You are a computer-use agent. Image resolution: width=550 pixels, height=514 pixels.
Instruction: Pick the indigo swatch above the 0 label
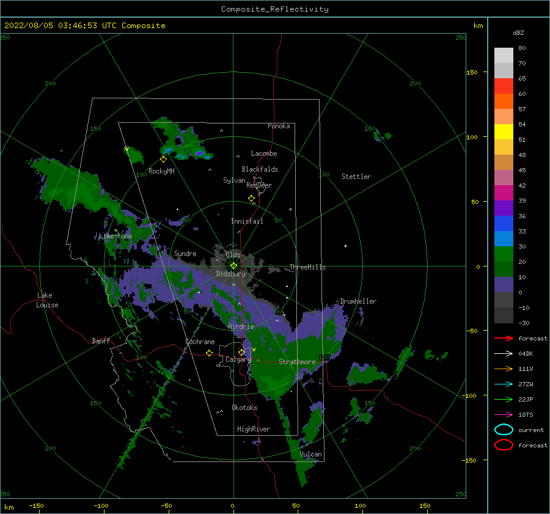(x=504, y=284)
